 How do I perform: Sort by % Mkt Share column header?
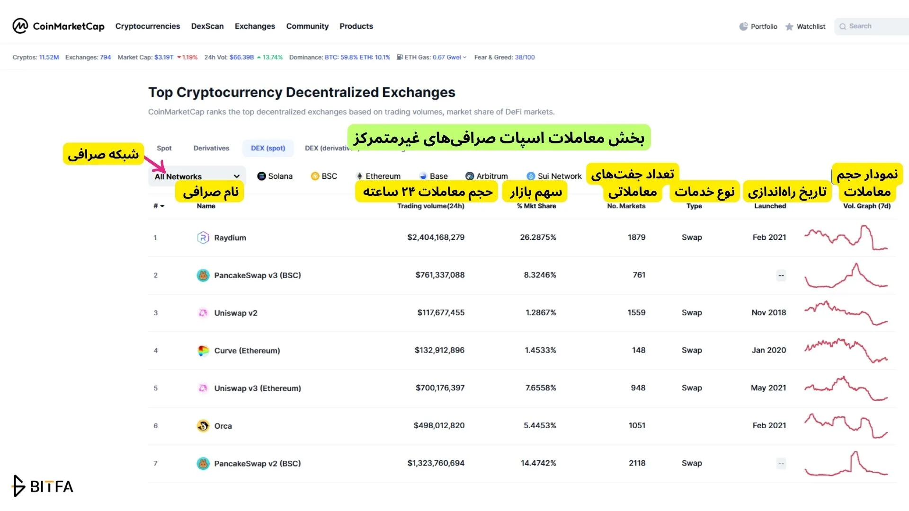(x=536, y=206)
